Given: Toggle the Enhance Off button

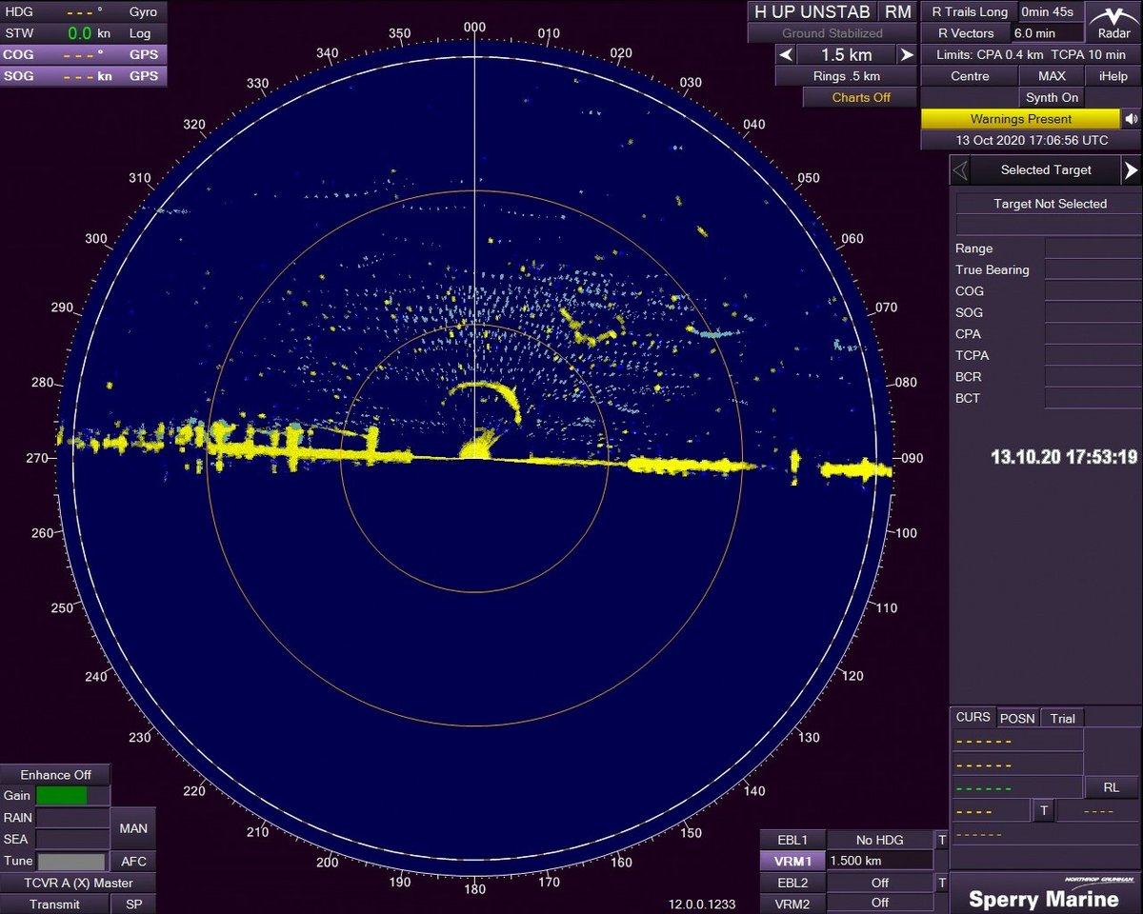Looking at the screenshot, I should [55, 775].
